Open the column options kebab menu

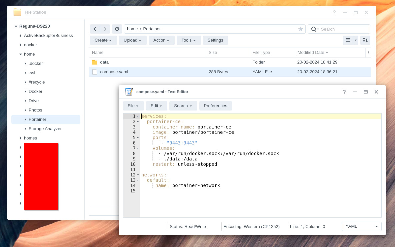point(368,52)
